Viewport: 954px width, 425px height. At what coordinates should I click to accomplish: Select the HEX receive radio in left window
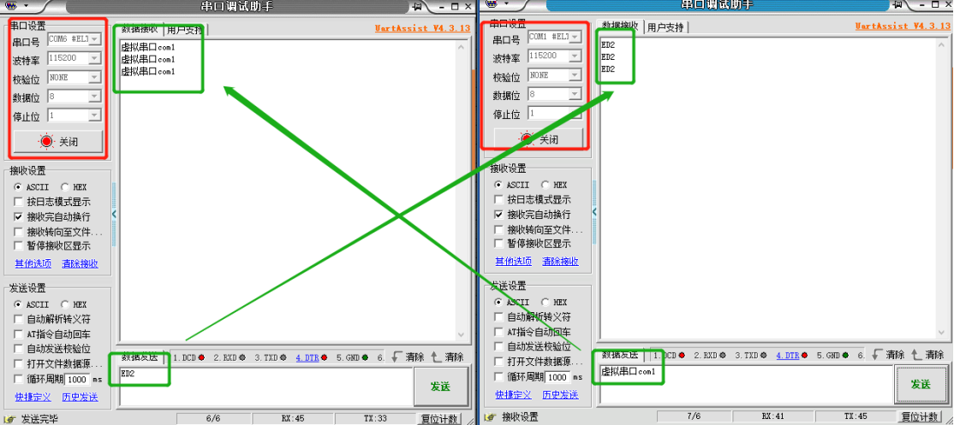pos(65,187)
